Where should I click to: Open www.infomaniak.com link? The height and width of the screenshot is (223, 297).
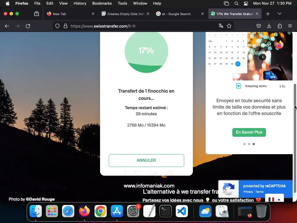[x=149, y=186]
